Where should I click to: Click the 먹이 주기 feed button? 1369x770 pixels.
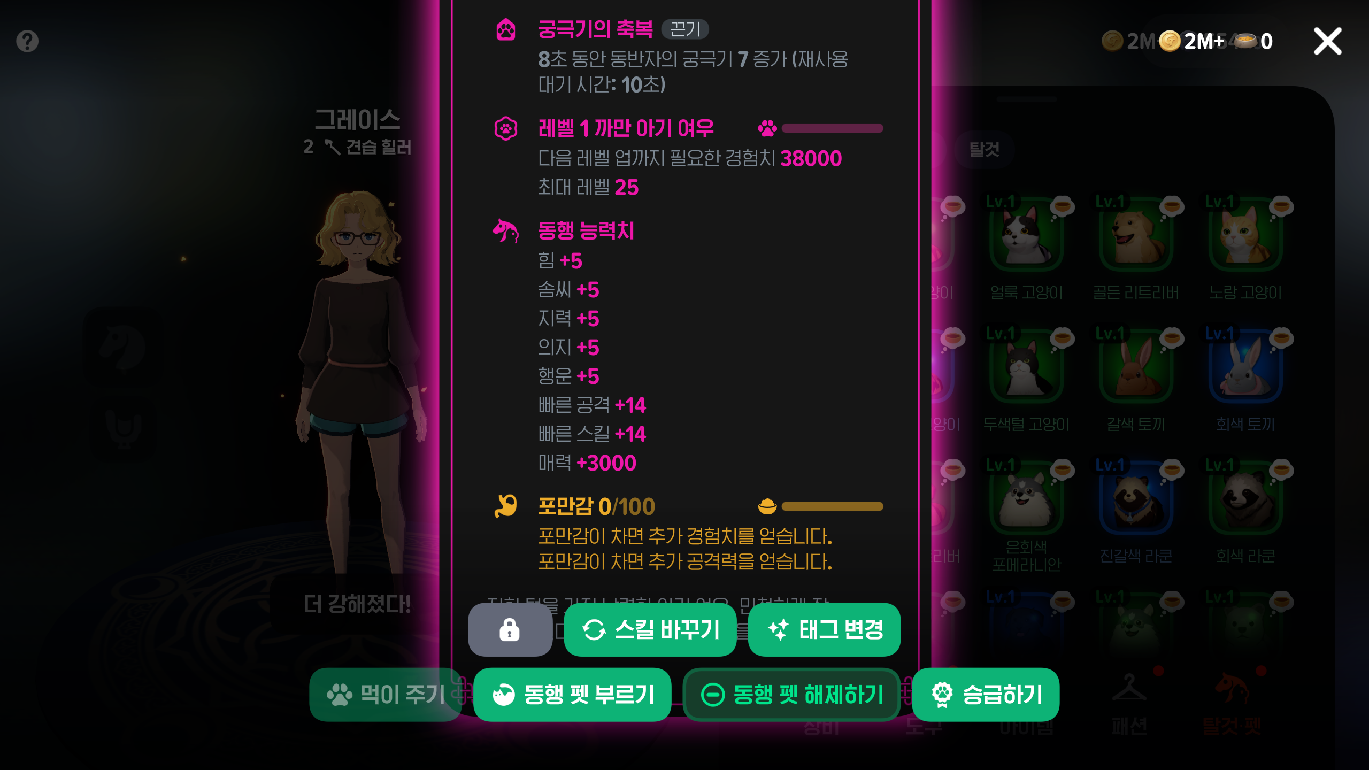click(385, 695)
